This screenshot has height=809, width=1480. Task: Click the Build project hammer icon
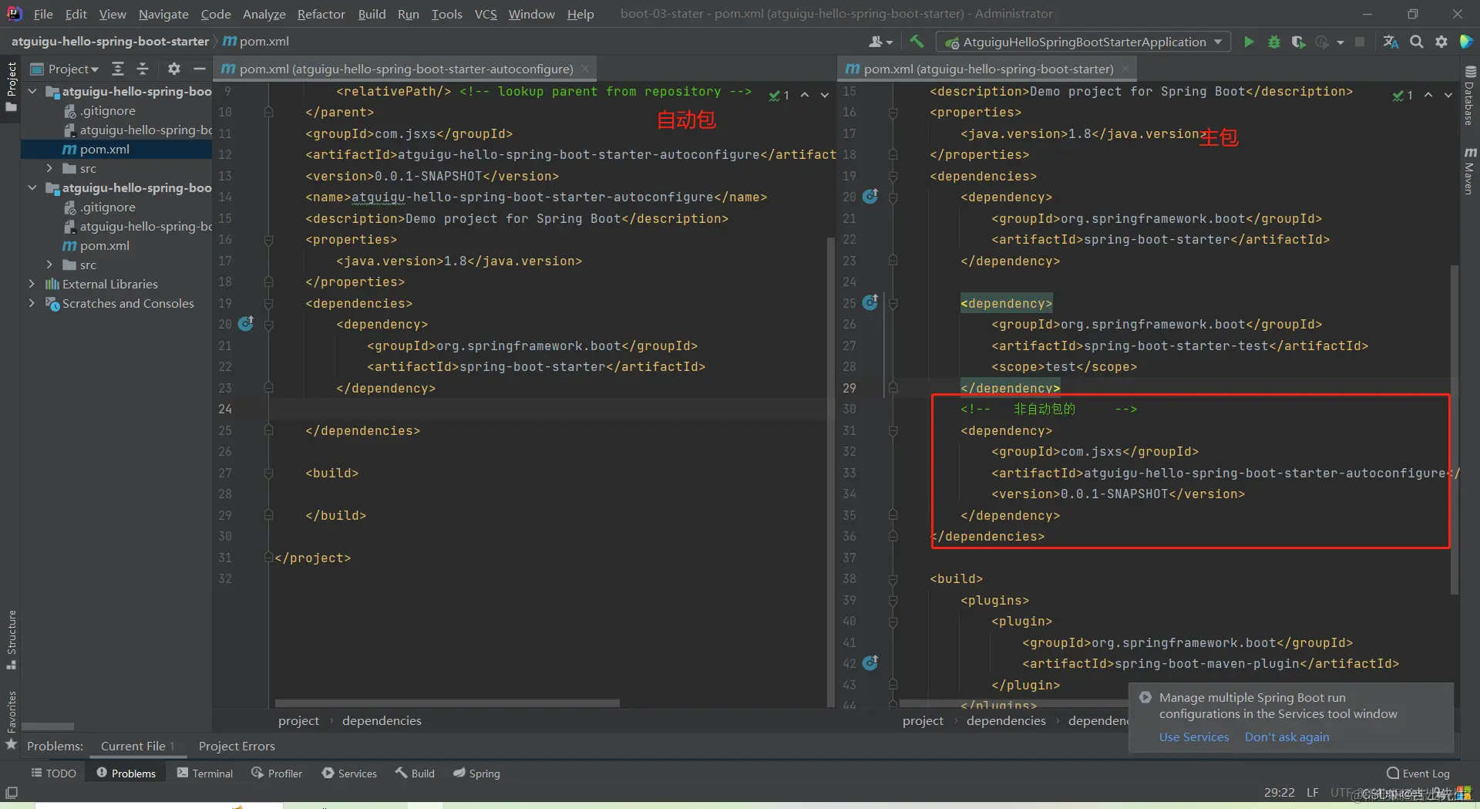click(x=917, y=42)
